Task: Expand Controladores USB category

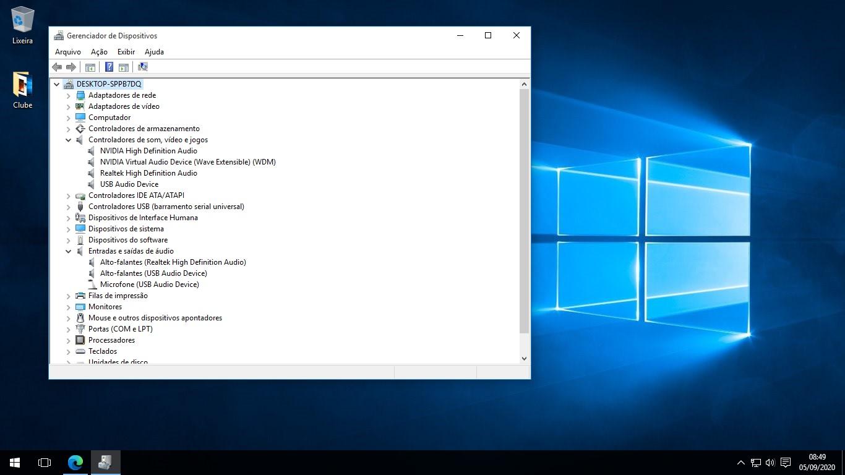Action: coord(69,207)
